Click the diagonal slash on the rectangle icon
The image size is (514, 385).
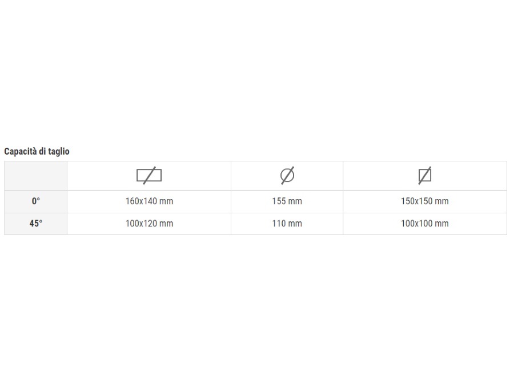click(x=149, y=176)
